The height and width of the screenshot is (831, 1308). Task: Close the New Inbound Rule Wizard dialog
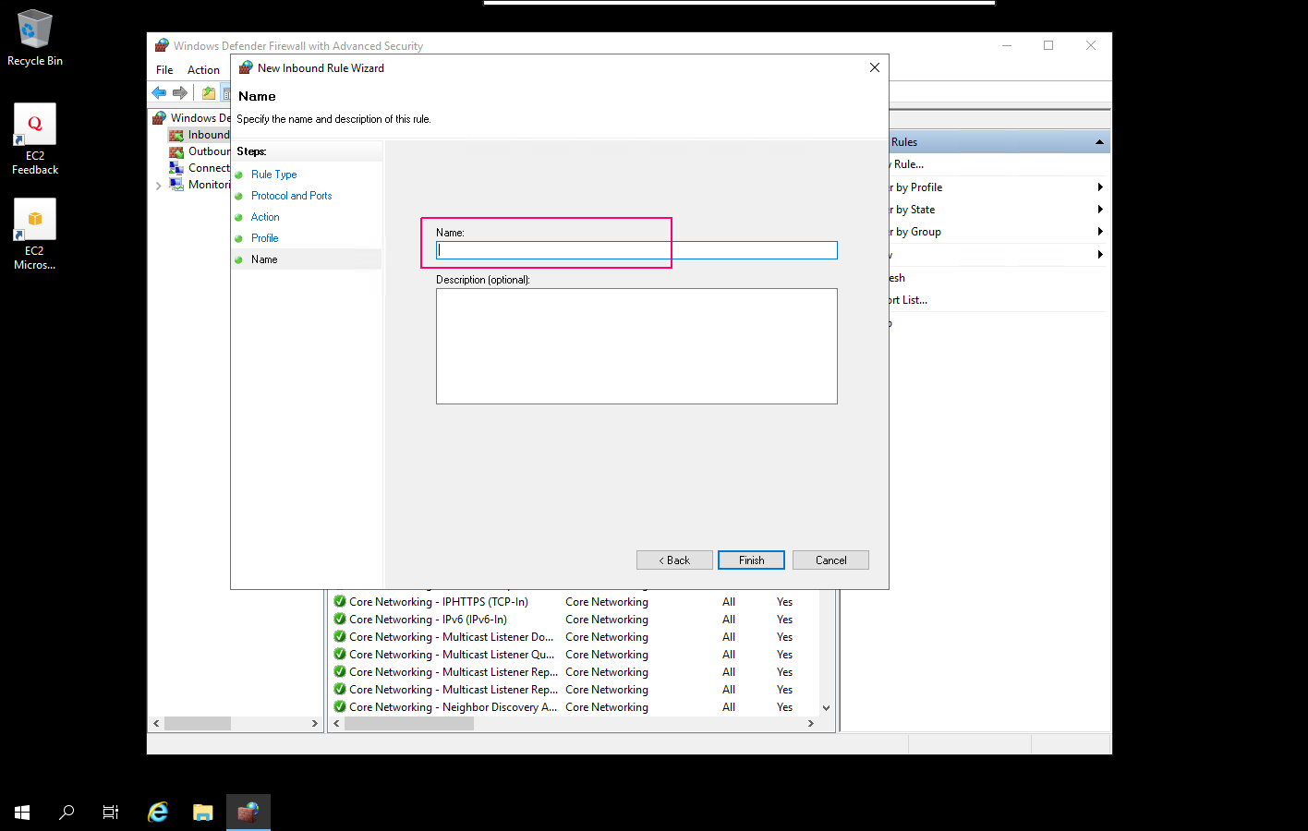coord(874,67)
